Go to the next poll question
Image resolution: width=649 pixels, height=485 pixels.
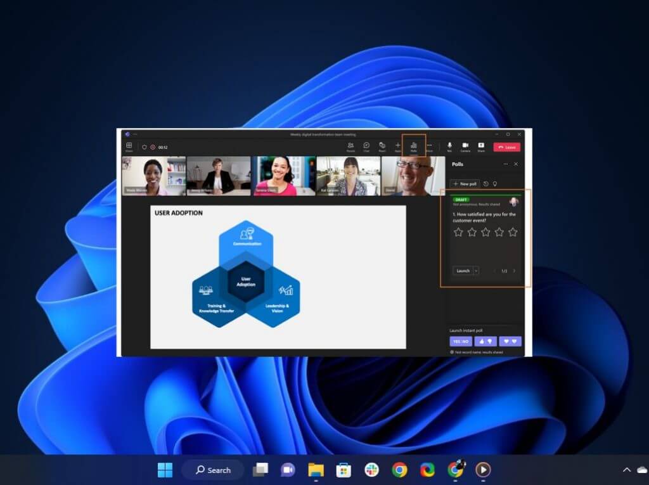(514, 271)
